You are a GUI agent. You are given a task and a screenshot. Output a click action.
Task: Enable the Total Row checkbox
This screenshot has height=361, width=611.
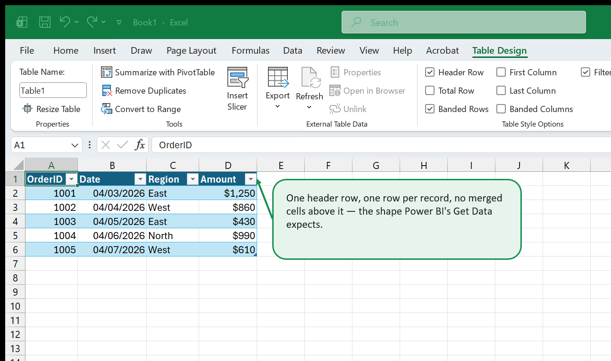coord(430,91)
